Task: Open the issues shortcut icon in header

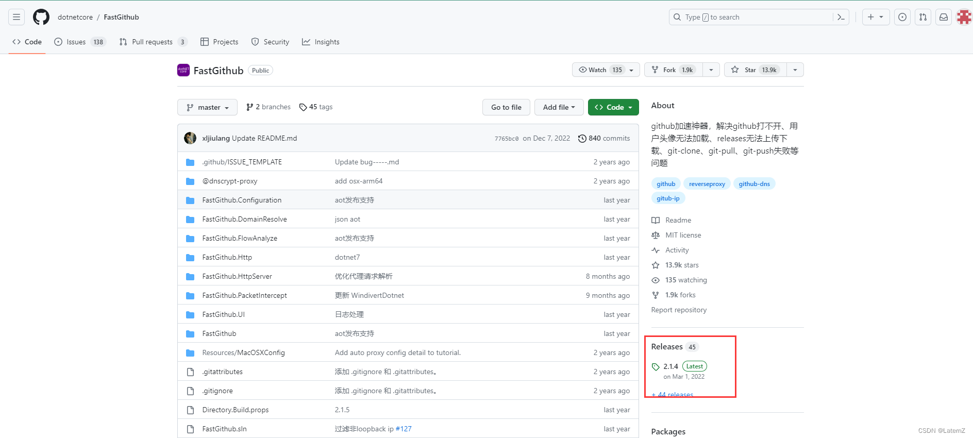Action: [902, 17]
